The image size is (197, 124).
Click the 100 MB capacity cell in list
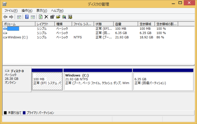click(121, 28)
